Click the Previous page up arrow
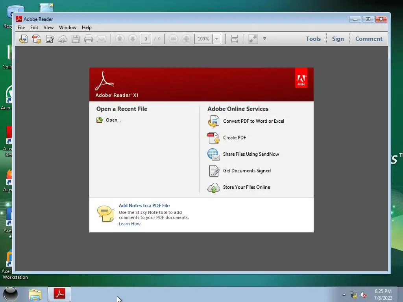Screen dimensions: 403x302 click(x=120, y=39)
